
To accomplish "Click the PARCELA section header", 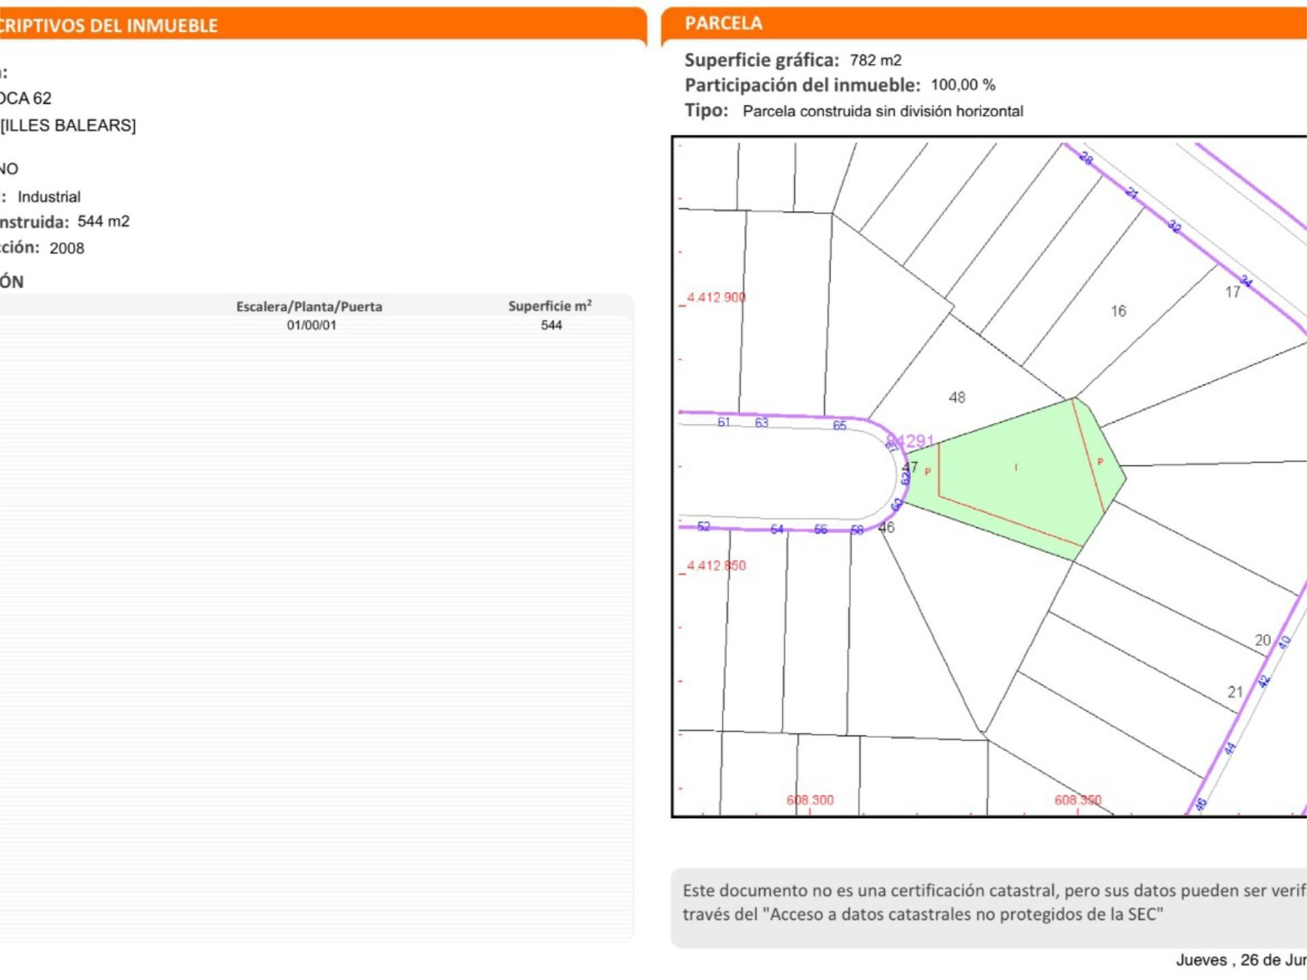I will (984, 24).
